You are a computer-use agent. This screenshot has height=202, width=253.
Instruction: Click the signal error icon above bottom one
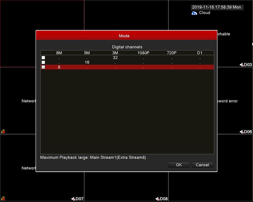click(3, 132)
